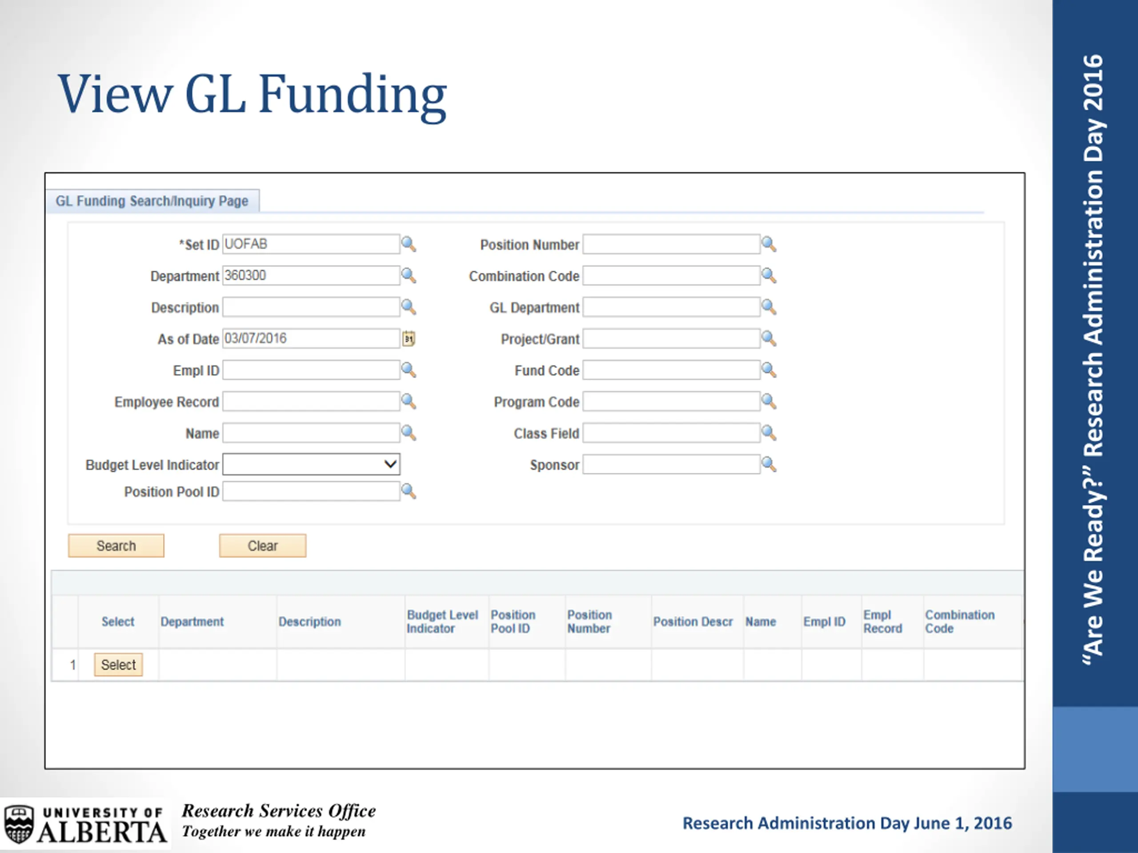Sort by Combination Code column header

click(959, 622)
